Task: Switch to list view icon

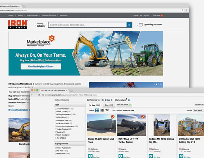Action: pyautogui.click(x=102, y=110)
